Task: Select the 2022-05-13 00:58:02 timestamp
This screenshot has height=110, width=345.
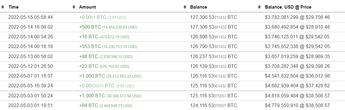Action: coord(30,56)
